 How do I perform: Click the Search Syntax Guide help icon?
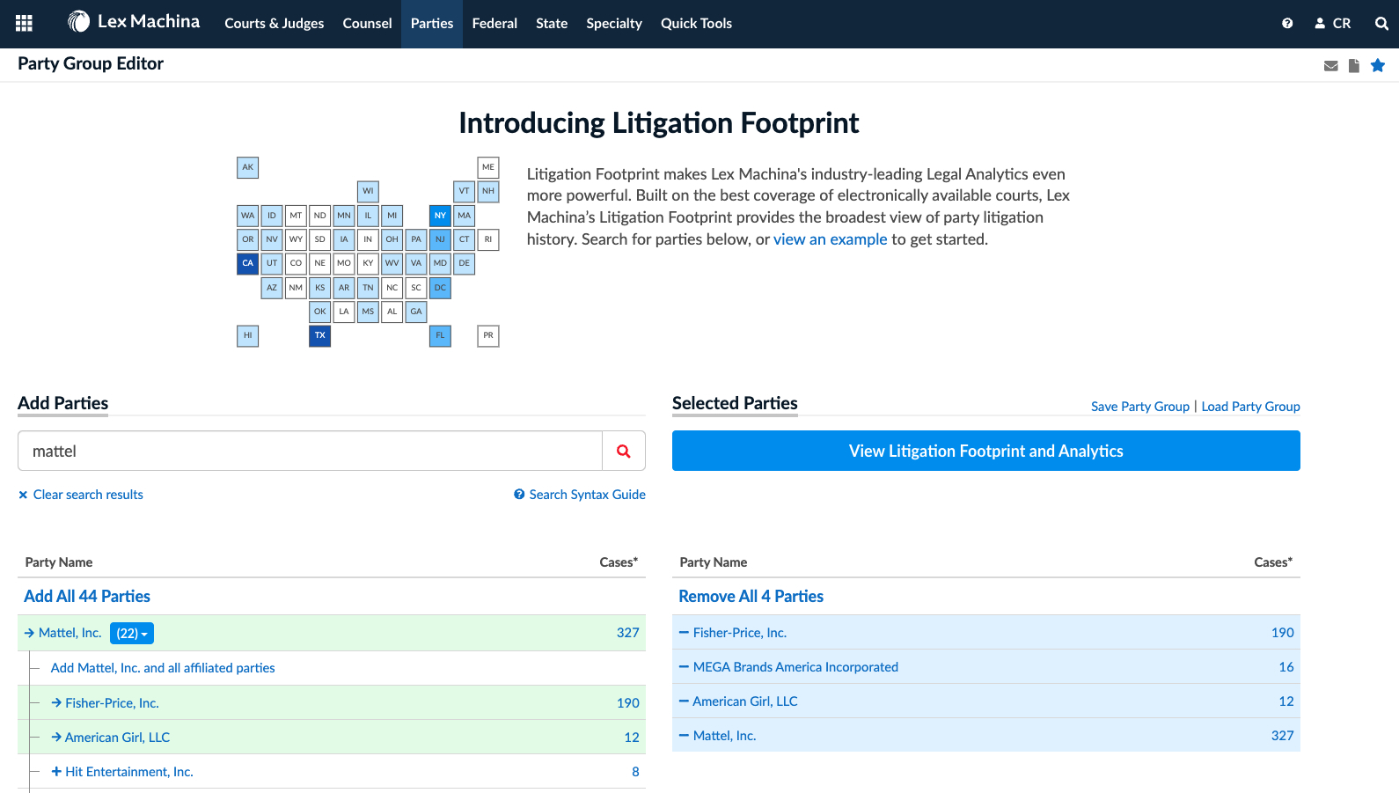(x=519, y=495)
